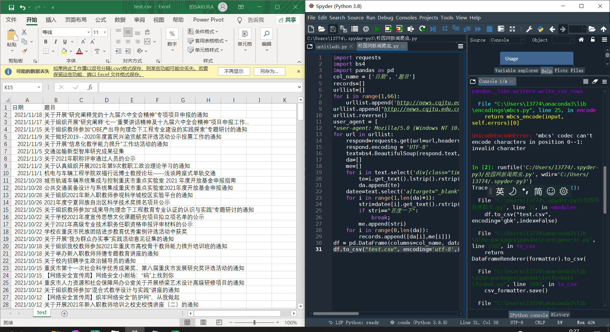
Task: Toggle italic formatting in Excel
Action: tap(55, 42)
